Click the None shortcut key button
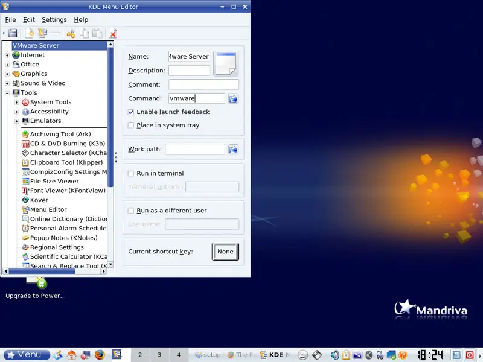The height and width of the screenshot is (362, 483). tap(225, 252)
